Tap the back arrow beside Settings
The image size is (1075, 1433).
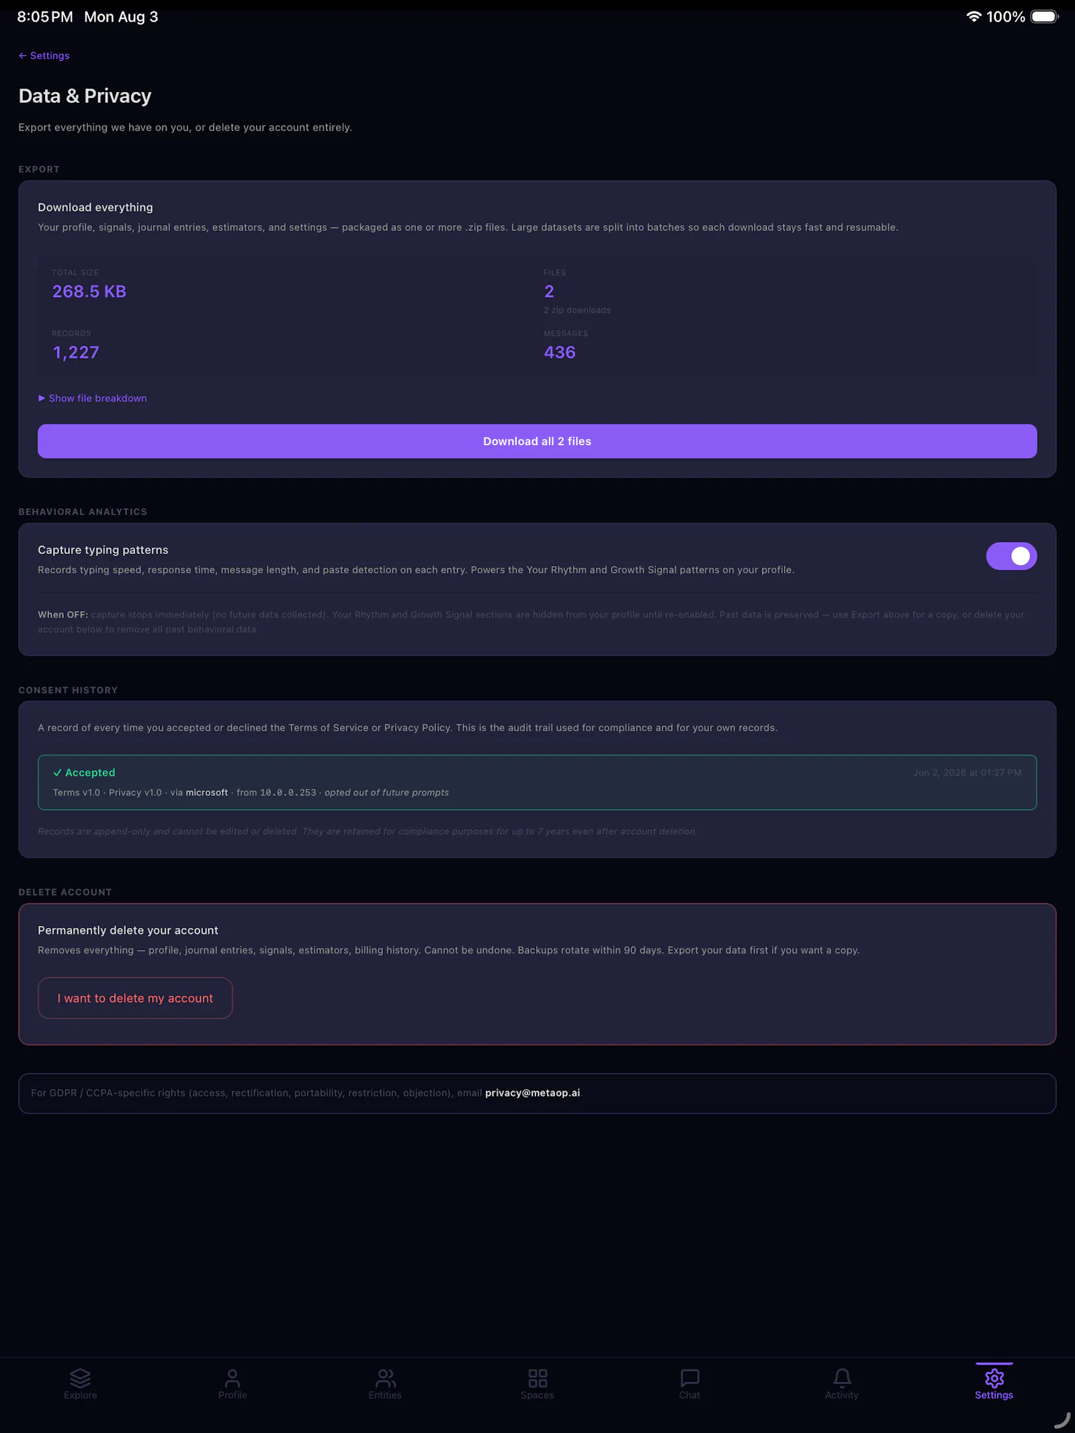23,56
